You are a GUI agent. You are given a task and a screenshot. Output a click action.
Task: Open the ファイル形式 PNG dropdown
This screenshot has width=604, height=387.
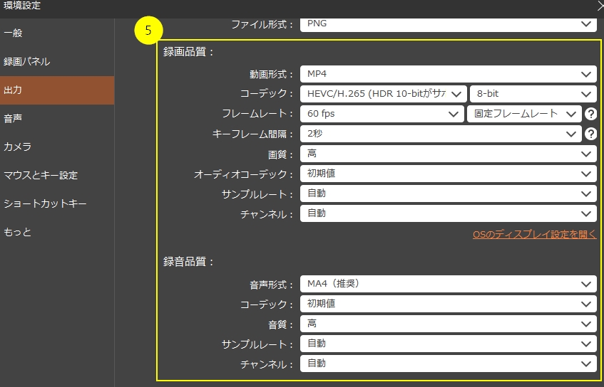(449, 24)
